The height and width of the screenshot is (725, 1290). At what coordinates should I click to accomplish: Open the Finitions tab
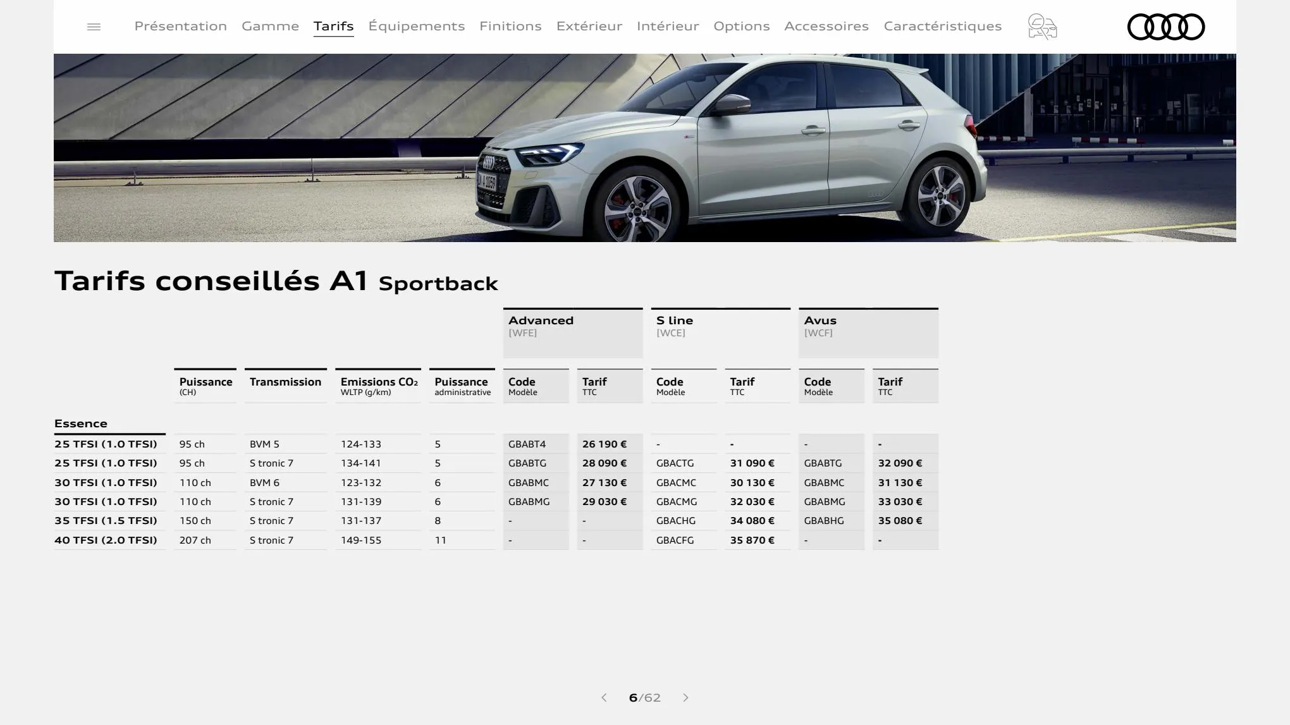[510, 26]
